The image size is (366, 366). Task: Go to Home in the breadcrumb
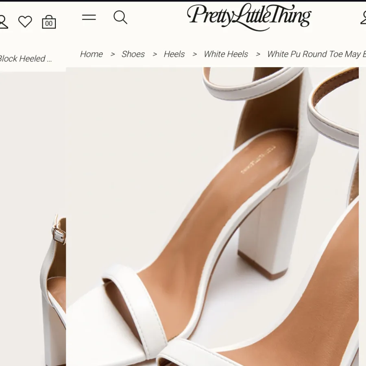point(91,54)
